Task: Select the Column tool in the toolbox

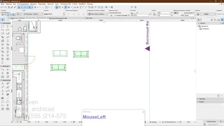Action: 8,27
